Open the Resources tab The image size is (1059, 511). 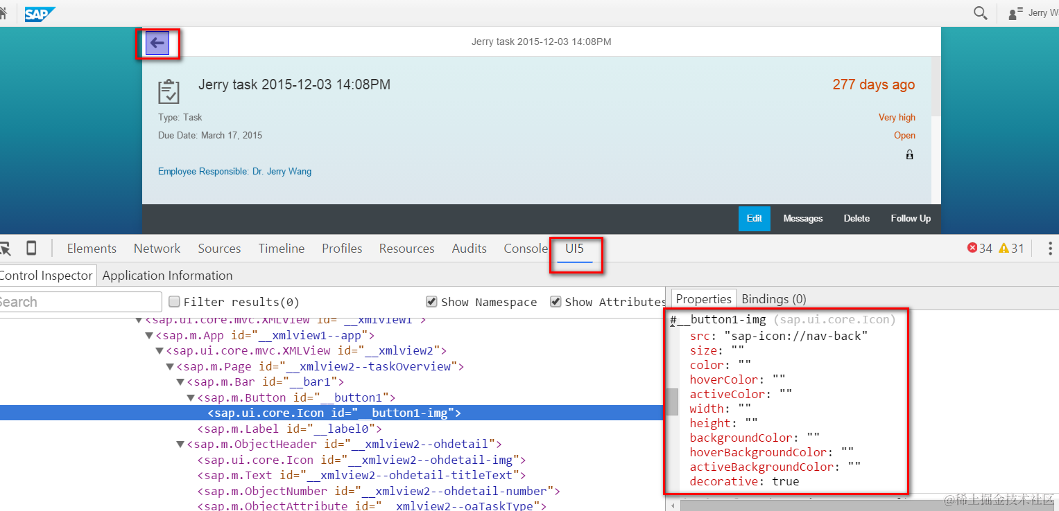pos(406,249)
